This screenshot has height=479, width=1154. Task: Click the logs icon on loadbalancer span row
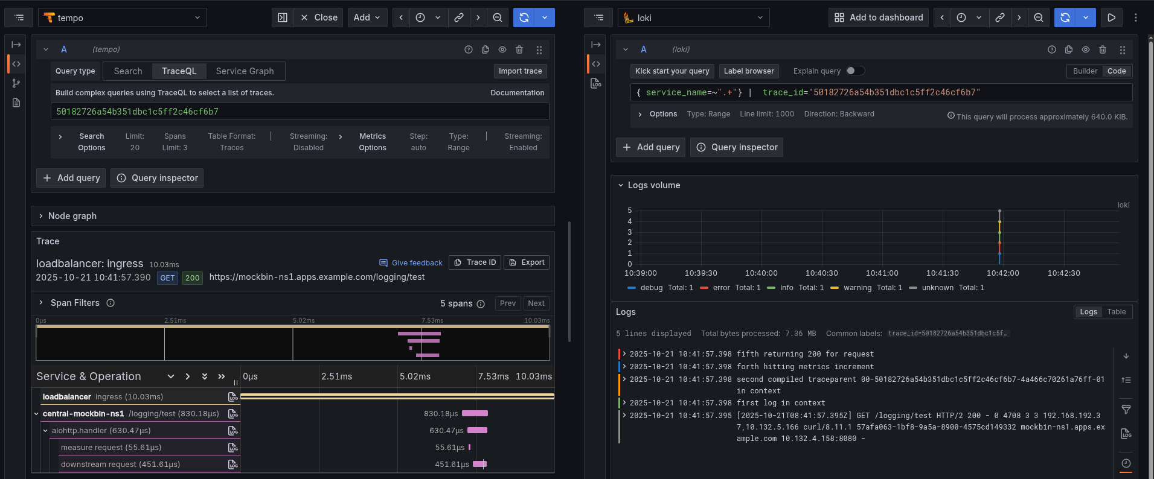232,397
